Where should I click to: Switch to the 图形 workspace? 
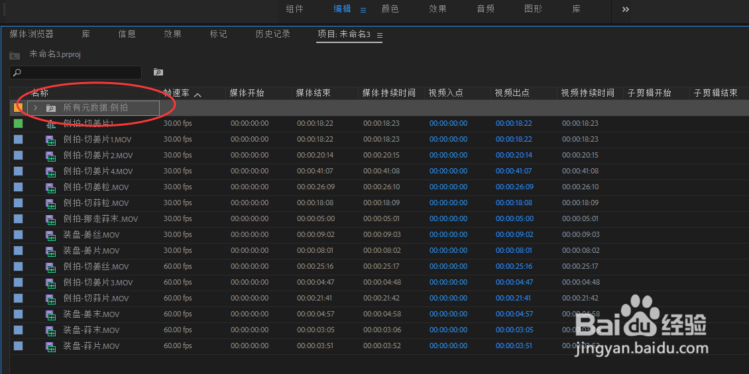[x=533, y=9]
